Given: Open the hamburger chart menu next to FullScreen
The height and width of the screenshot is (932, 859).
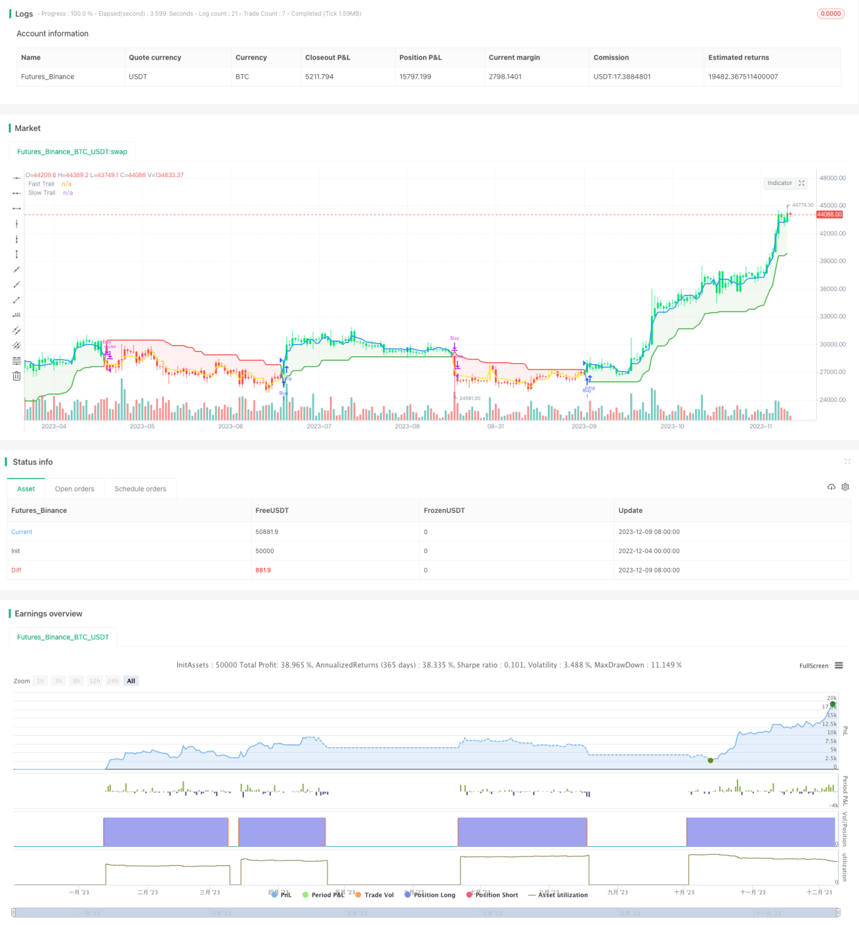Looking at the screenshot, I should [839, 666].
